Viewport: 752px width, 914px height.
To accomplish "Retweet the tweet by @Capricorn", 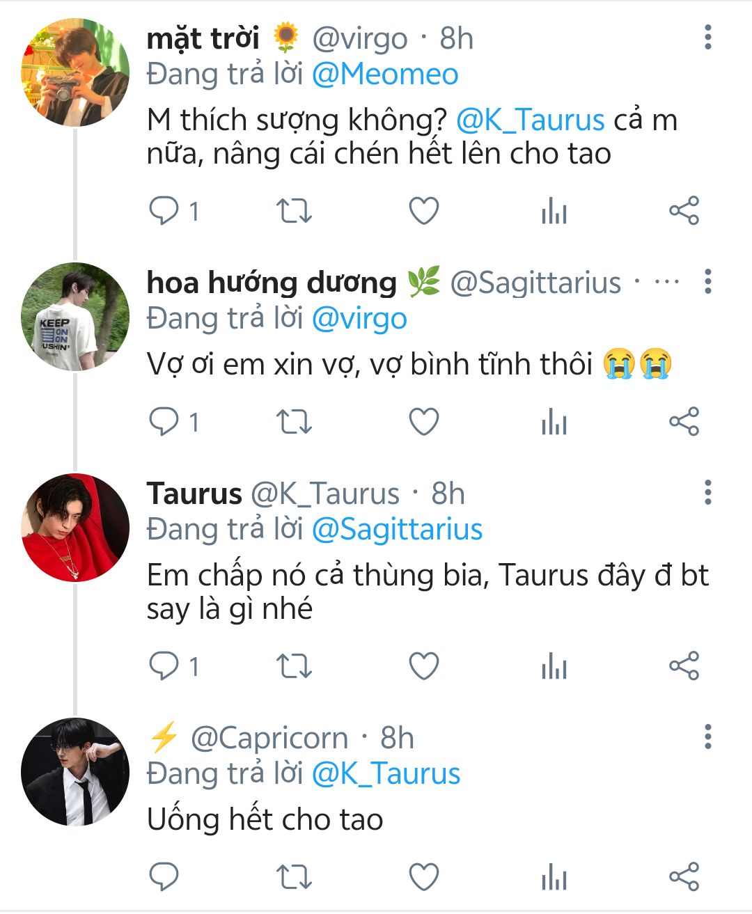I will (294, 876).
